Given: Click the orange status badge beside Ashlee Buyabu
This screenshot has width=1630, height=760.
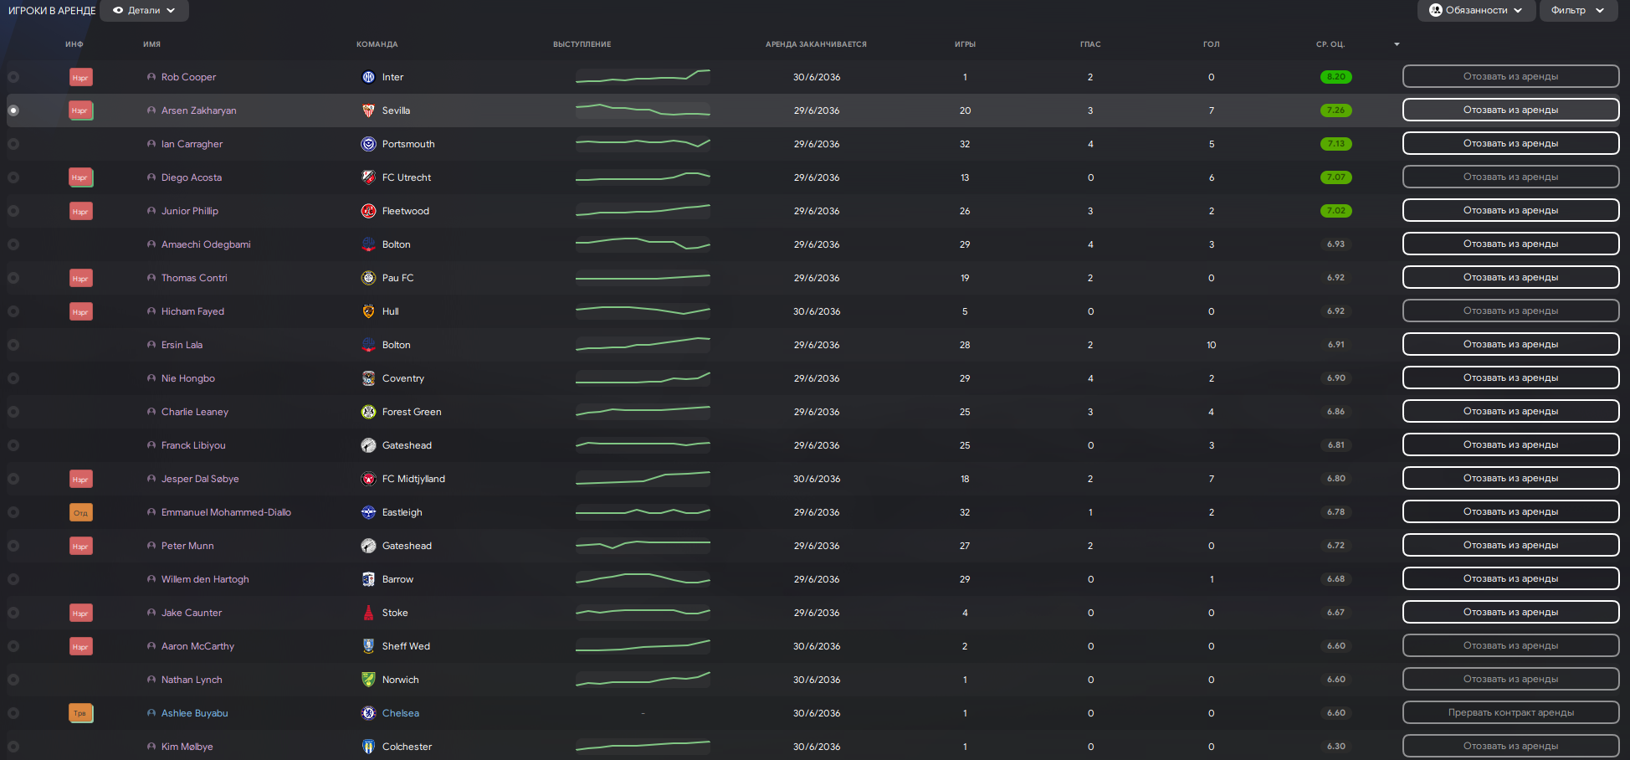Looking at the screenshot, I should (x=80, y=713).
